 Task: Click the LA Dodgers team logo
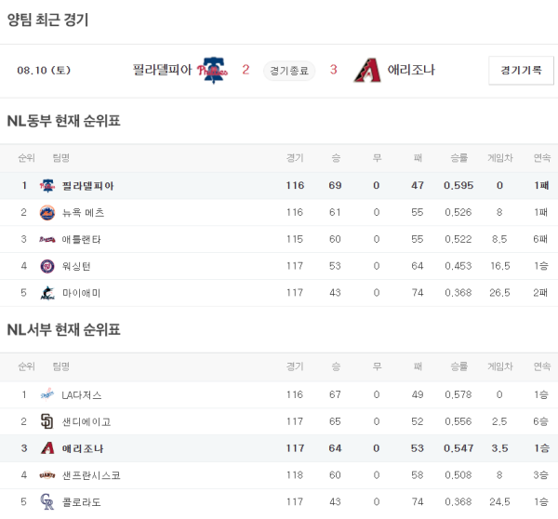[x=47, y=394]
